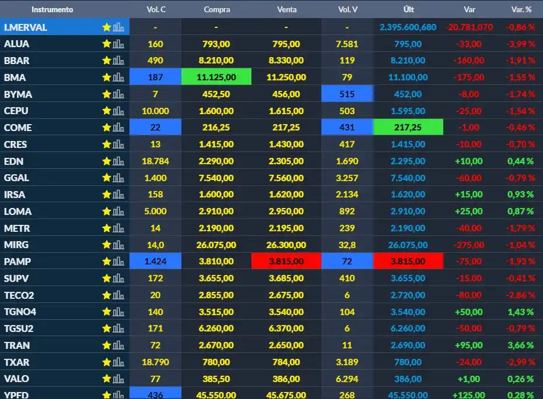This screenshot has height=399, width=543.
Task: Open chart icon for IRSA
Action: tap(118, 195)
